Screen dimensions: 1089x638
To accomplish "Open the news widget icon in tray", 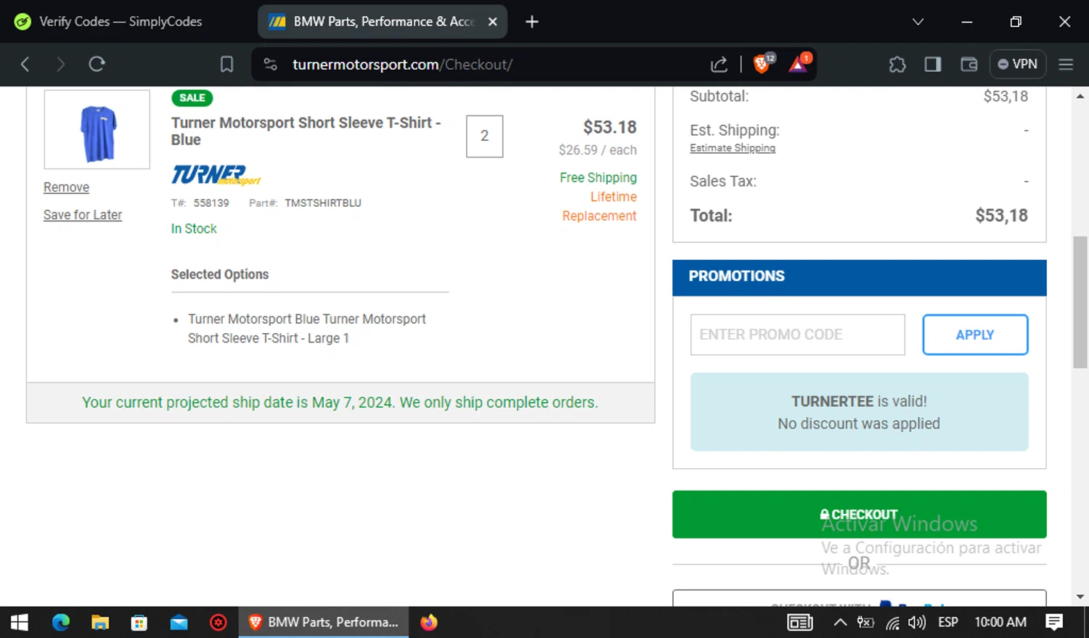I will click(800, 622).
